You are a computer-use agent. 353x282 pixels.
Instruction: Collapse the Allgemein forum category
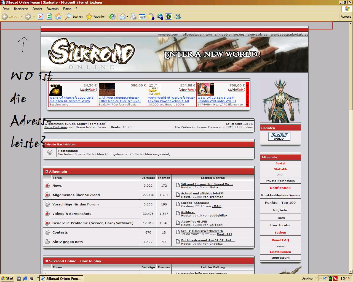[x=47, y=172]
